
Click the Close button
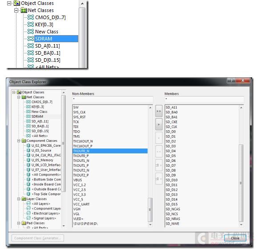pos(235,238)
